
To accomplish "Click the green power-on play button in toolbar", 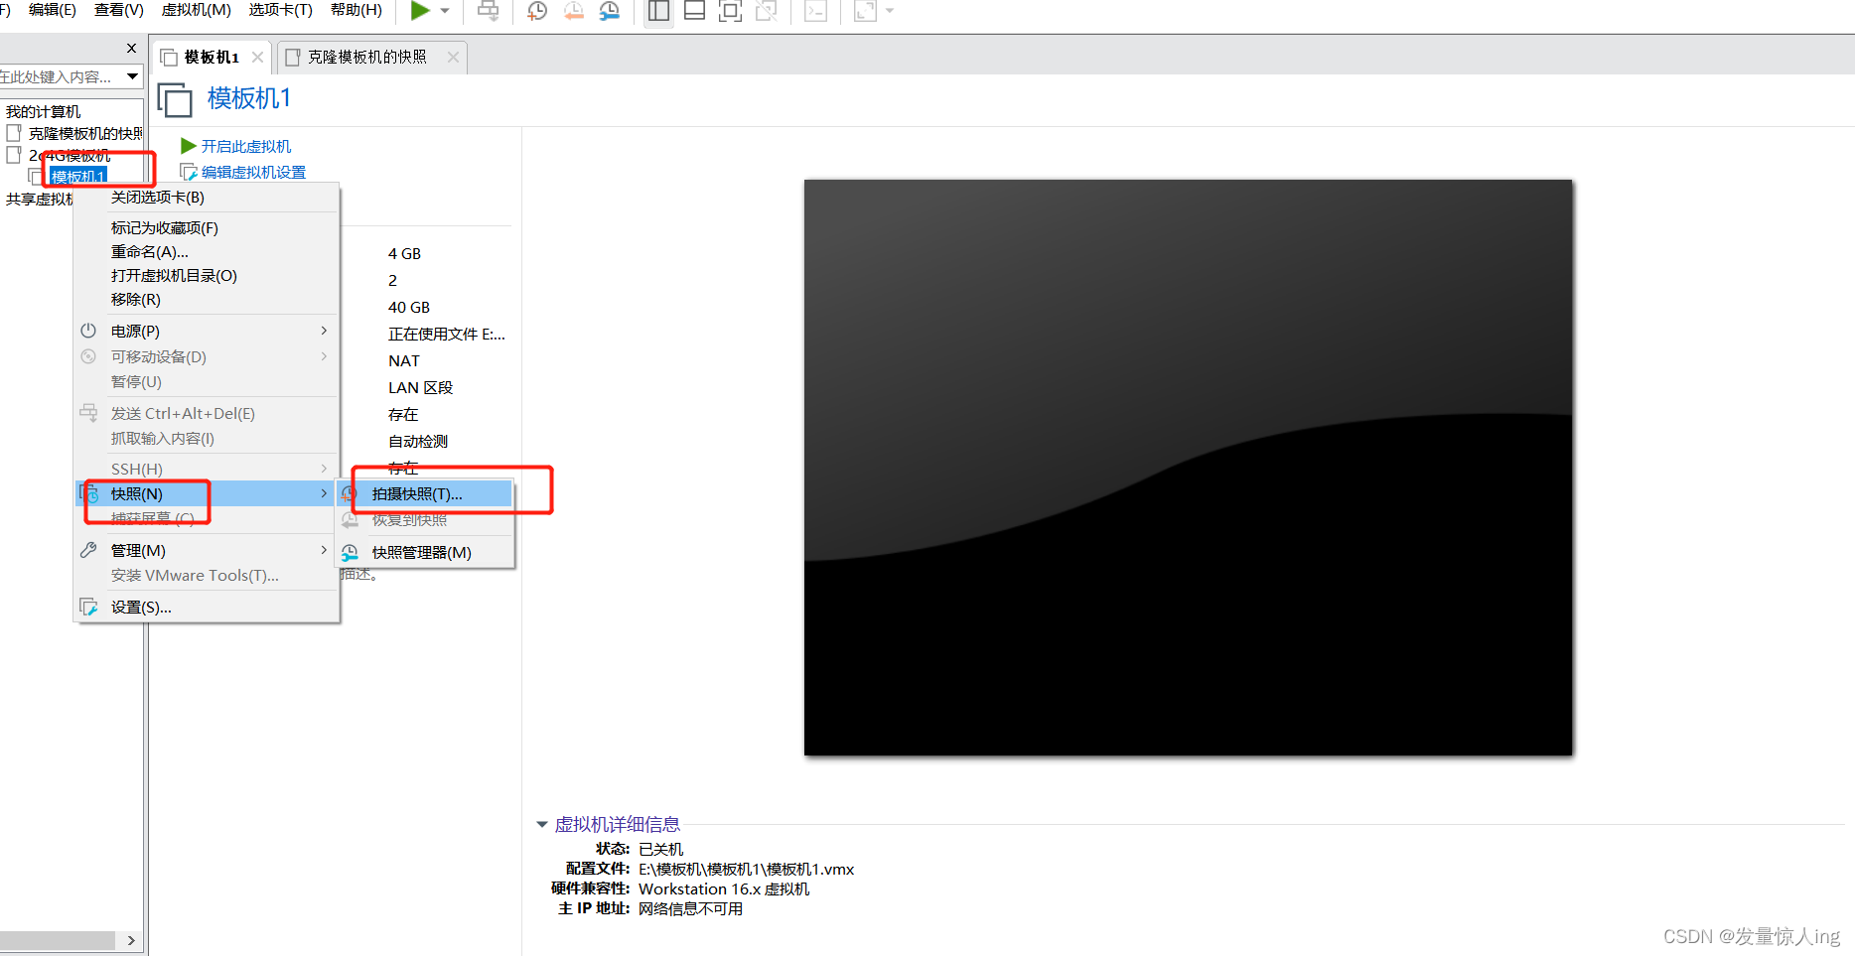I will coord(420,11).
